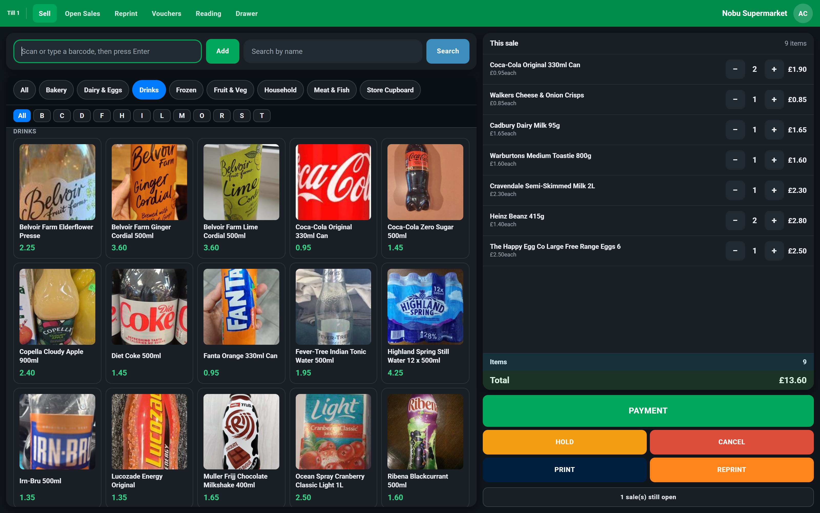Select Fanta Orange 330ml Can product
820x513 pixels.
(x=241, y=323)
